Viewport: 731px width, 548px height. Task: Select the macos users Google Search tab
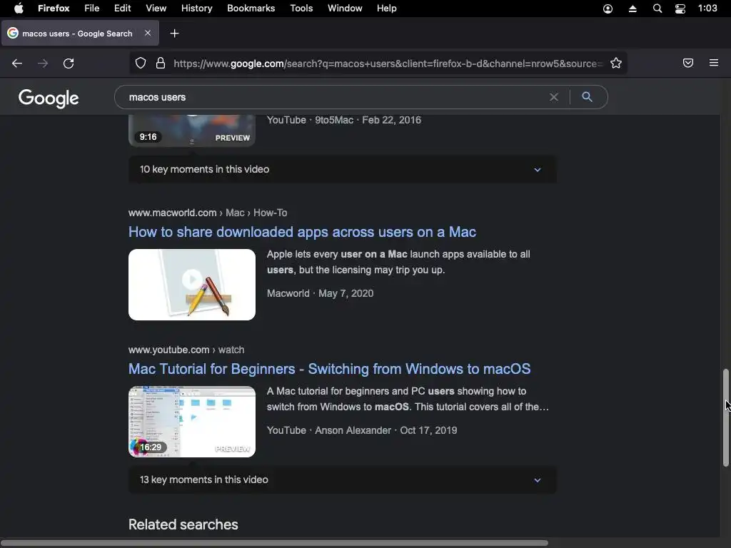click(x=80, y=34)
